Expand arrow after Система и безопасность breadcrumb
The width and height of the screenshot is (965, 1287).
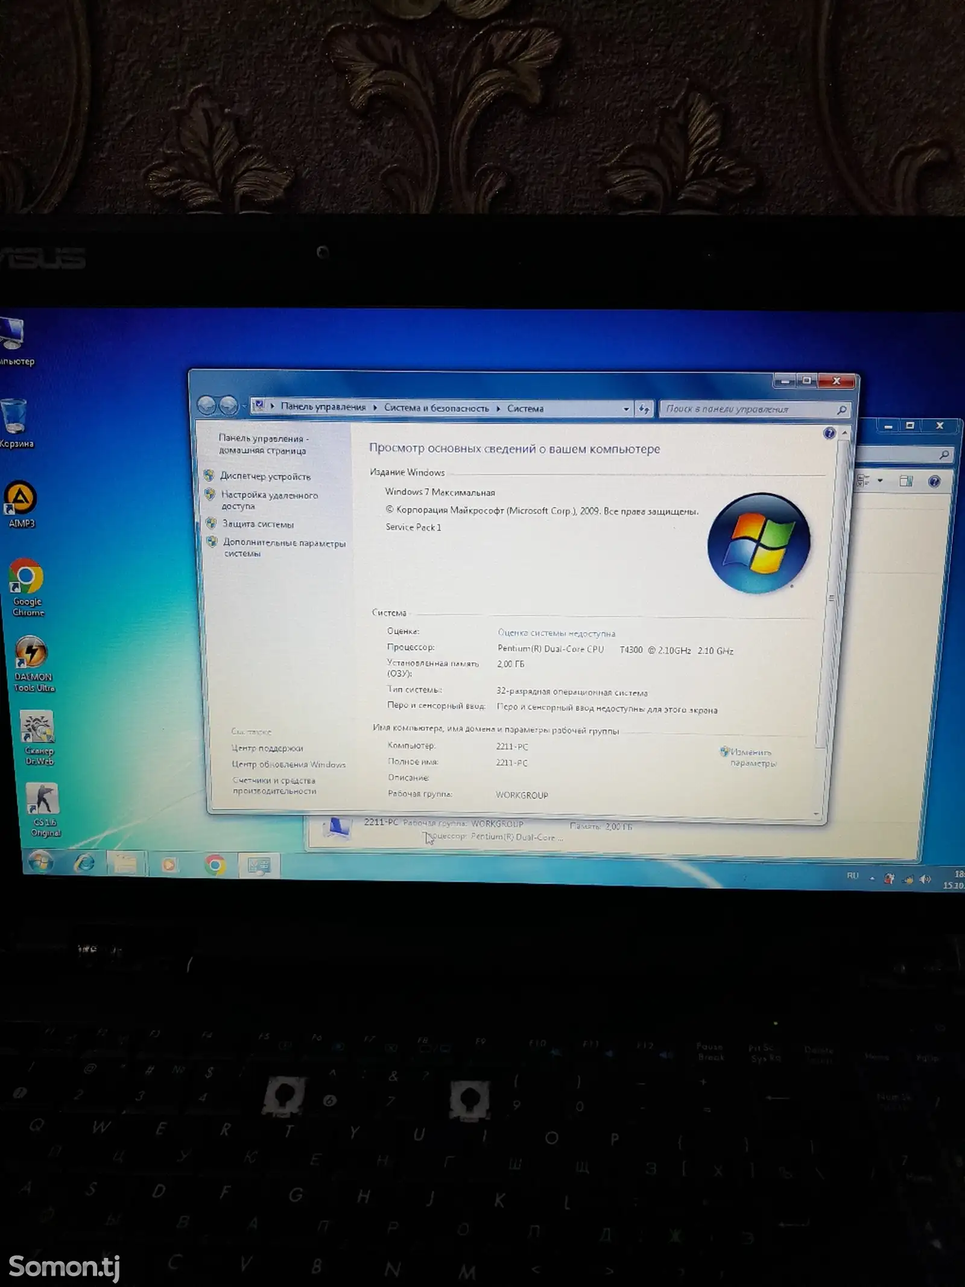[x=499, y=408]
